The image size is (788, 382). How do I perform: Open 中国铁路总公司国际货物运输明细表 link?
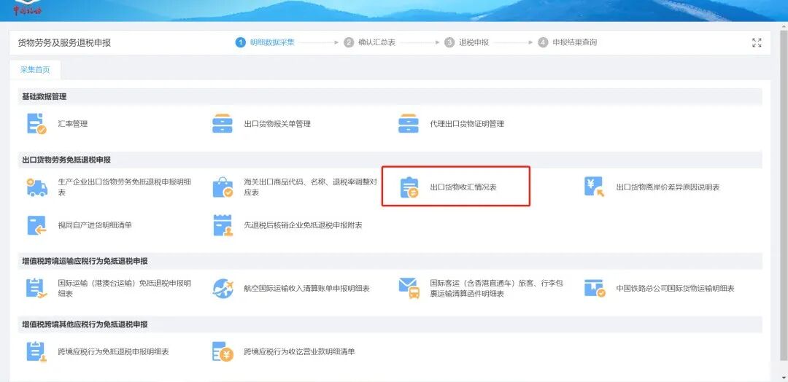click(x=676, y=289)
